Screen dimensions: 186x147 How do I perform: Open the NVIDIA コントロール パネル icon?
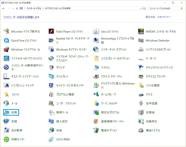pyautogui.click(x=141, y=31)
